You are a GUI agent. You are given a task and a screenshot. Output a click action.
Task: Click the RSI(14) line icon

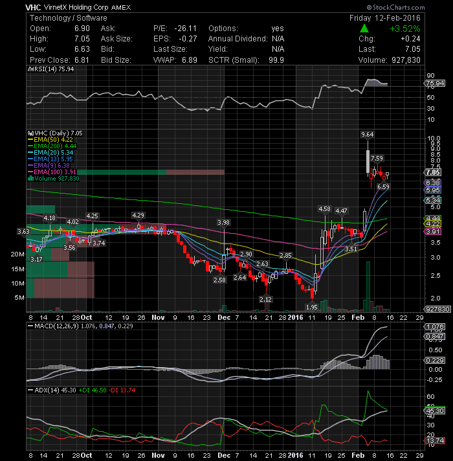click(30, 69)
